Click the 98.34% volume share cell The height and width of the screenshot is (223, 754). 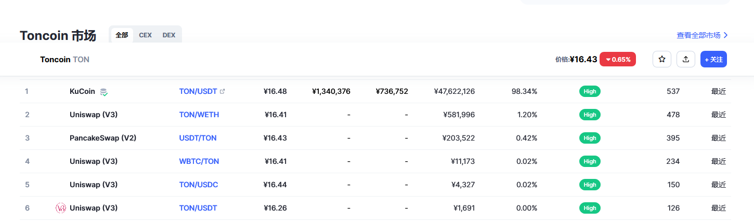click(x=524, y=91)
